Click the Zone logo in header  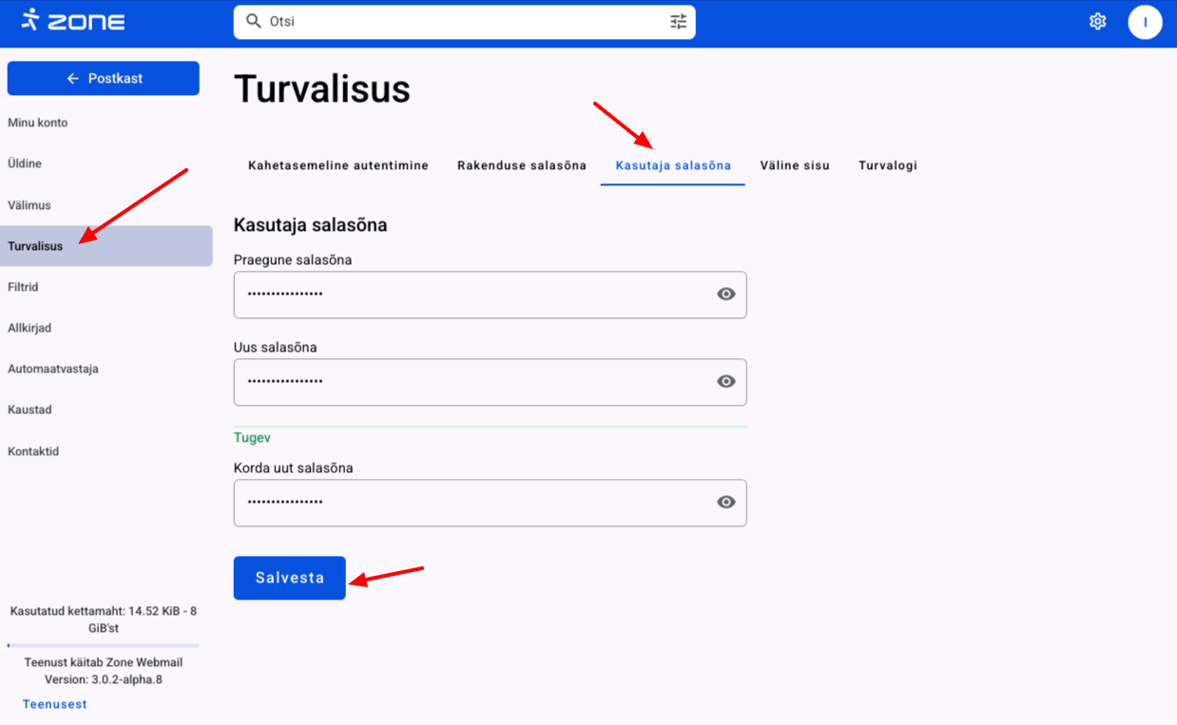coord(73,21)
